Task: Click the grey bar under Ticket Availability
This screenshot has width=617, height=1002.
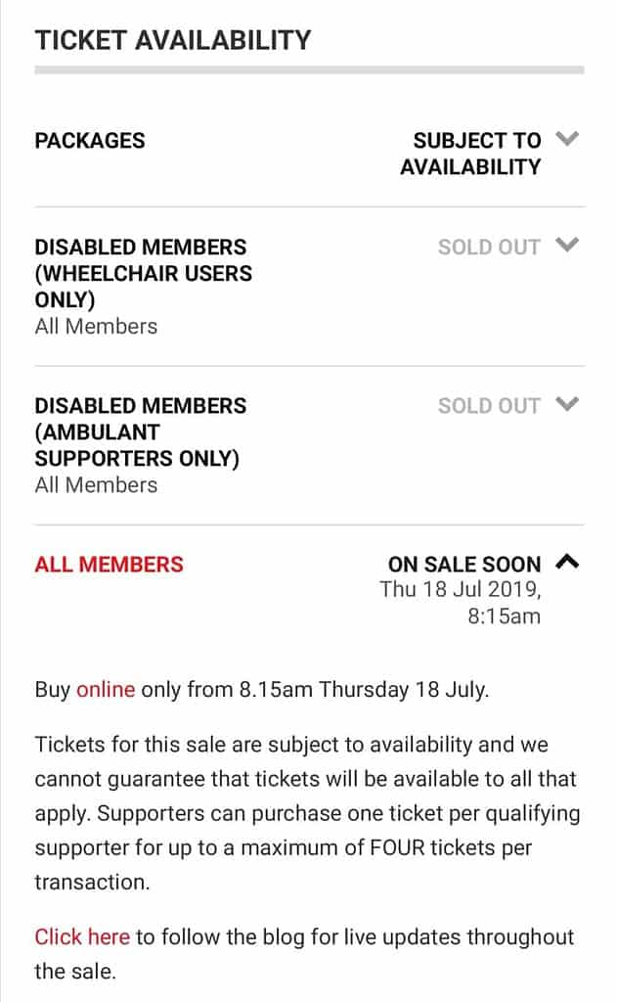Action: 309,70
